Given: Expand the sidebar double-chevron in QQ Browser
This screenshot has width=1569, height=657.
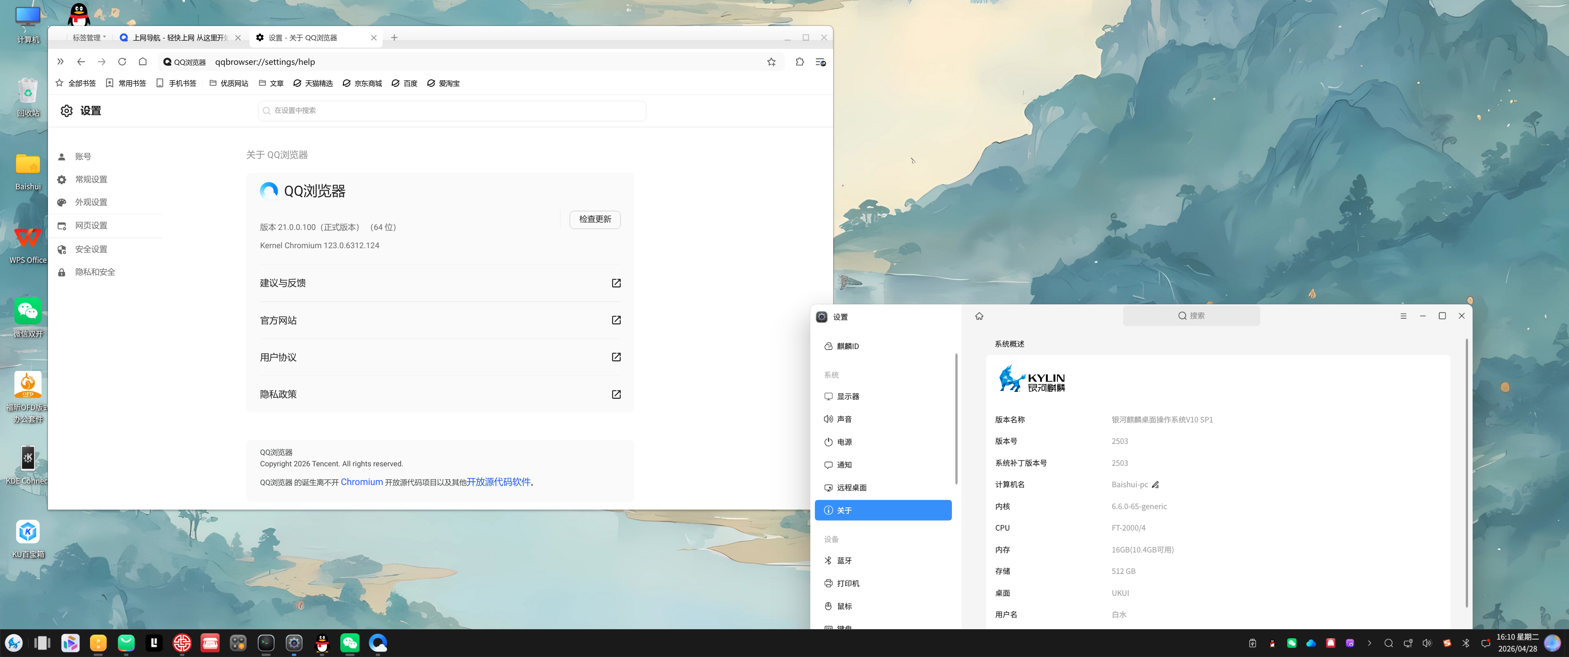Looking at the screenshot, I should coord(60,62).
